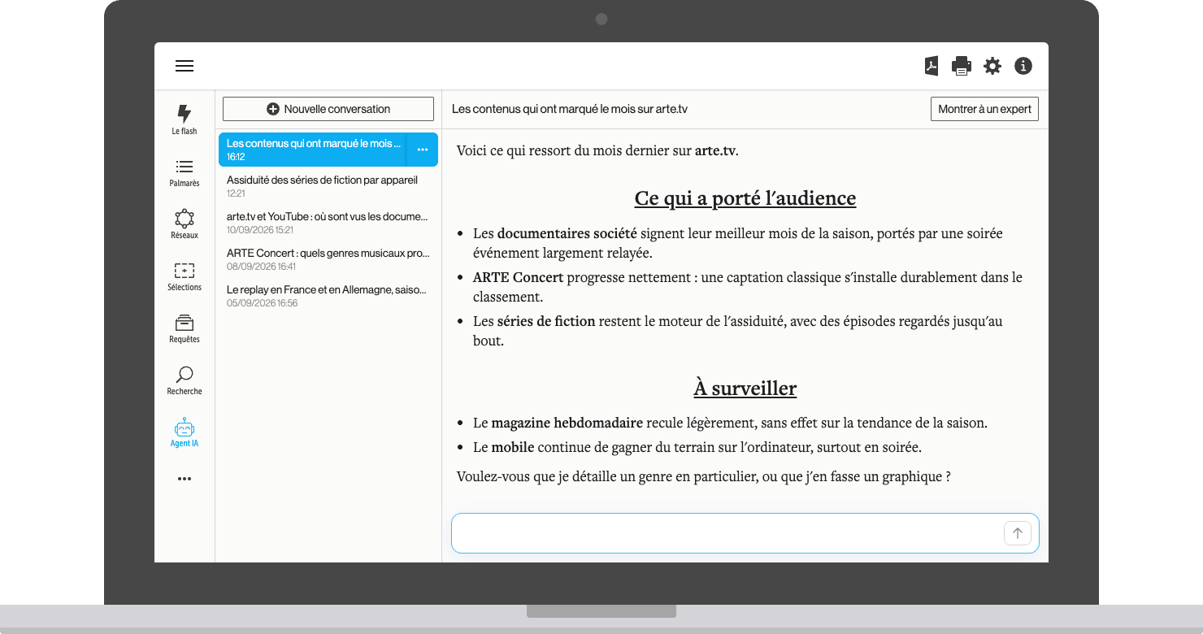Open the info icon
The image size is (1203, 634).
(1023, 66)
